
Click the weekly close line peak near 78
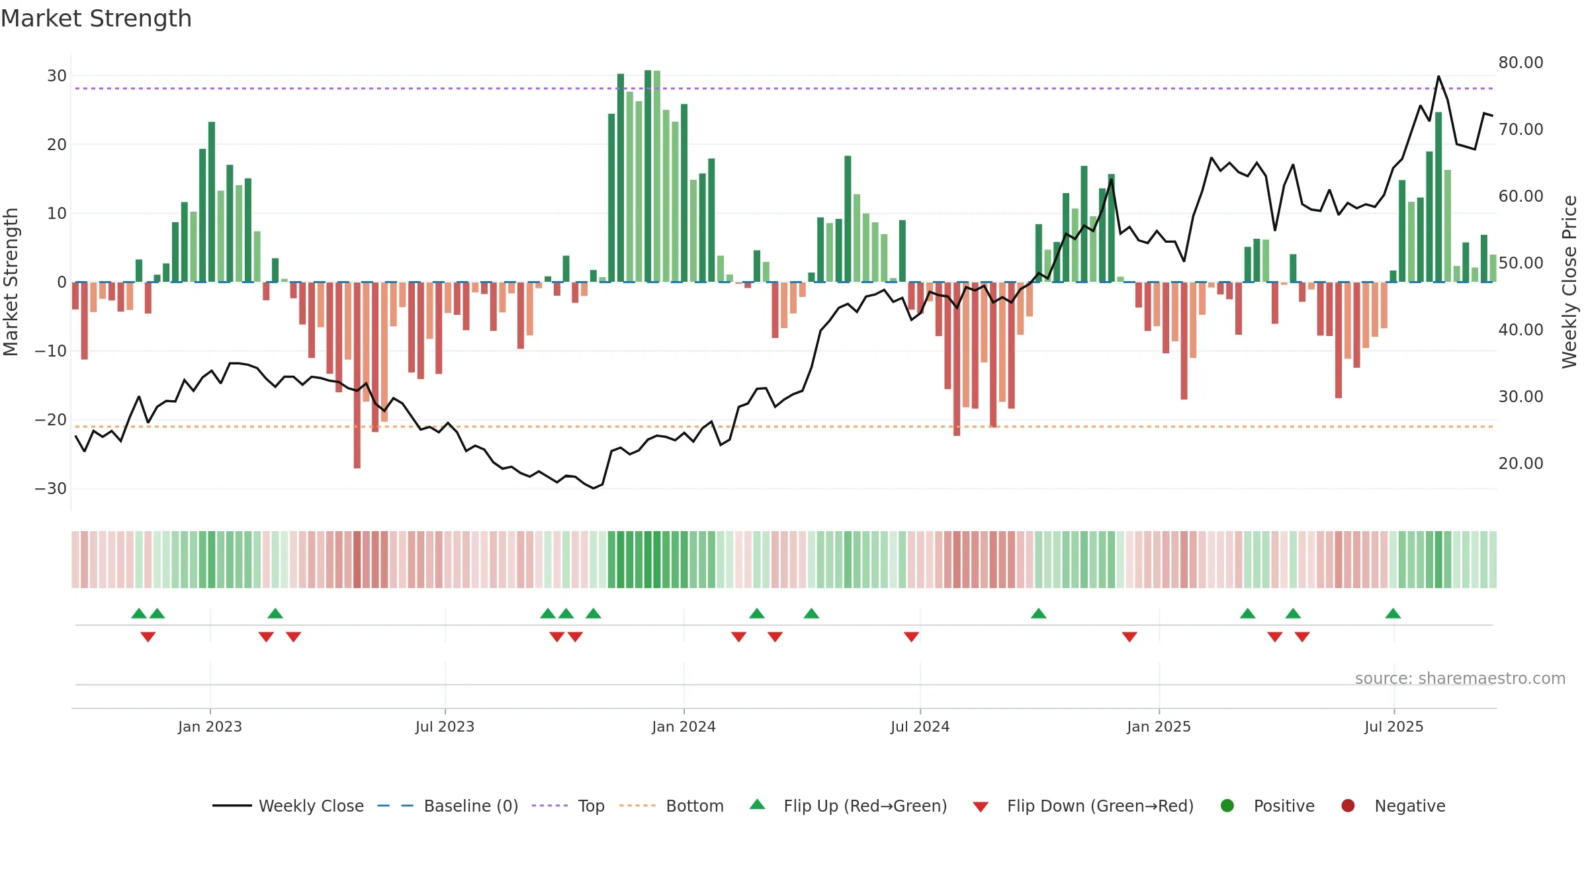tap(1438, 77)
